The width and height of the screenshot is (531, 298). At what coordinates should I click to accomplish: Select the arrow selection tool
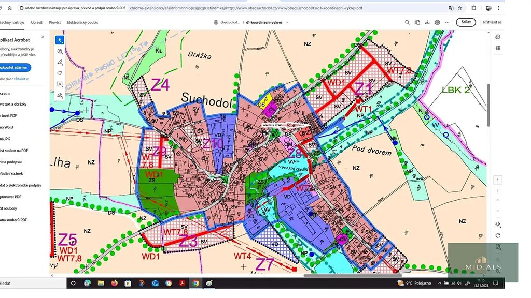60,40
